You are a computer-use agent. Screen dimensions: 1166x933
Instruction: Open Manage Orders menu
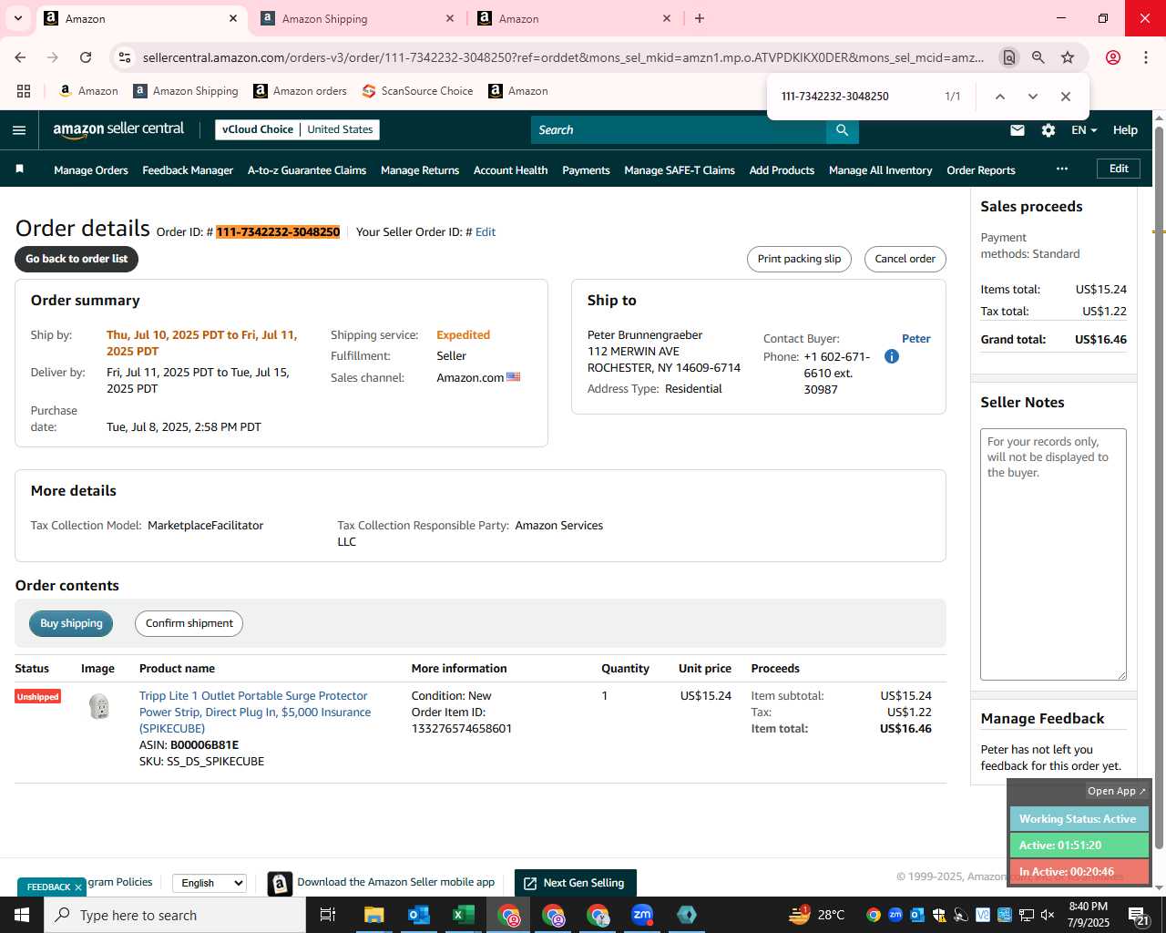[91, 170]
